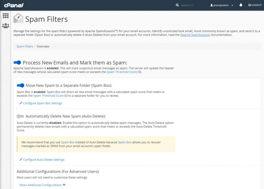Viewport: 264px width, 189px height.
Task: Click the cPanel logo in header
Action: click(x=14, y=5)
